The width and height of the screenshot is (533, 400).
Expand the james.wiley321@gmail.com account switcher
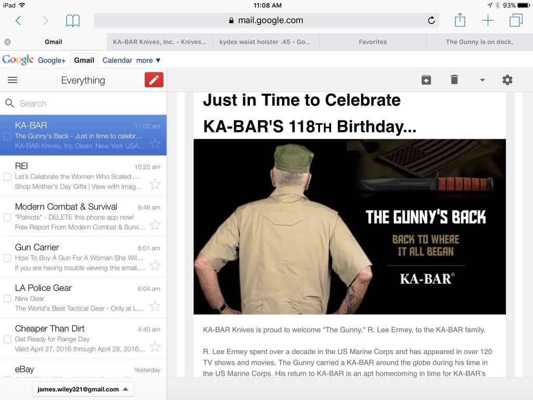(x=83, y=389)
